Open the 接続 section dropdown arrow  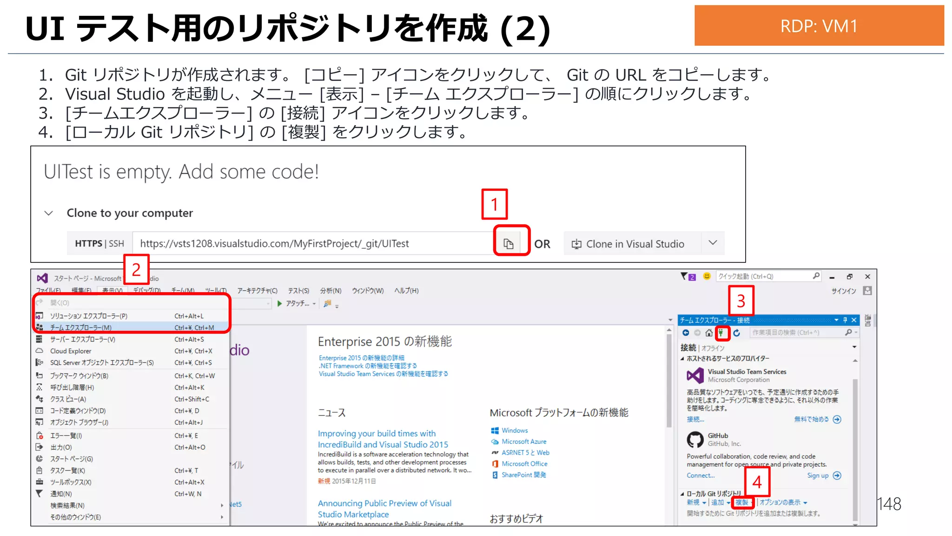click(x=854, y=347)
